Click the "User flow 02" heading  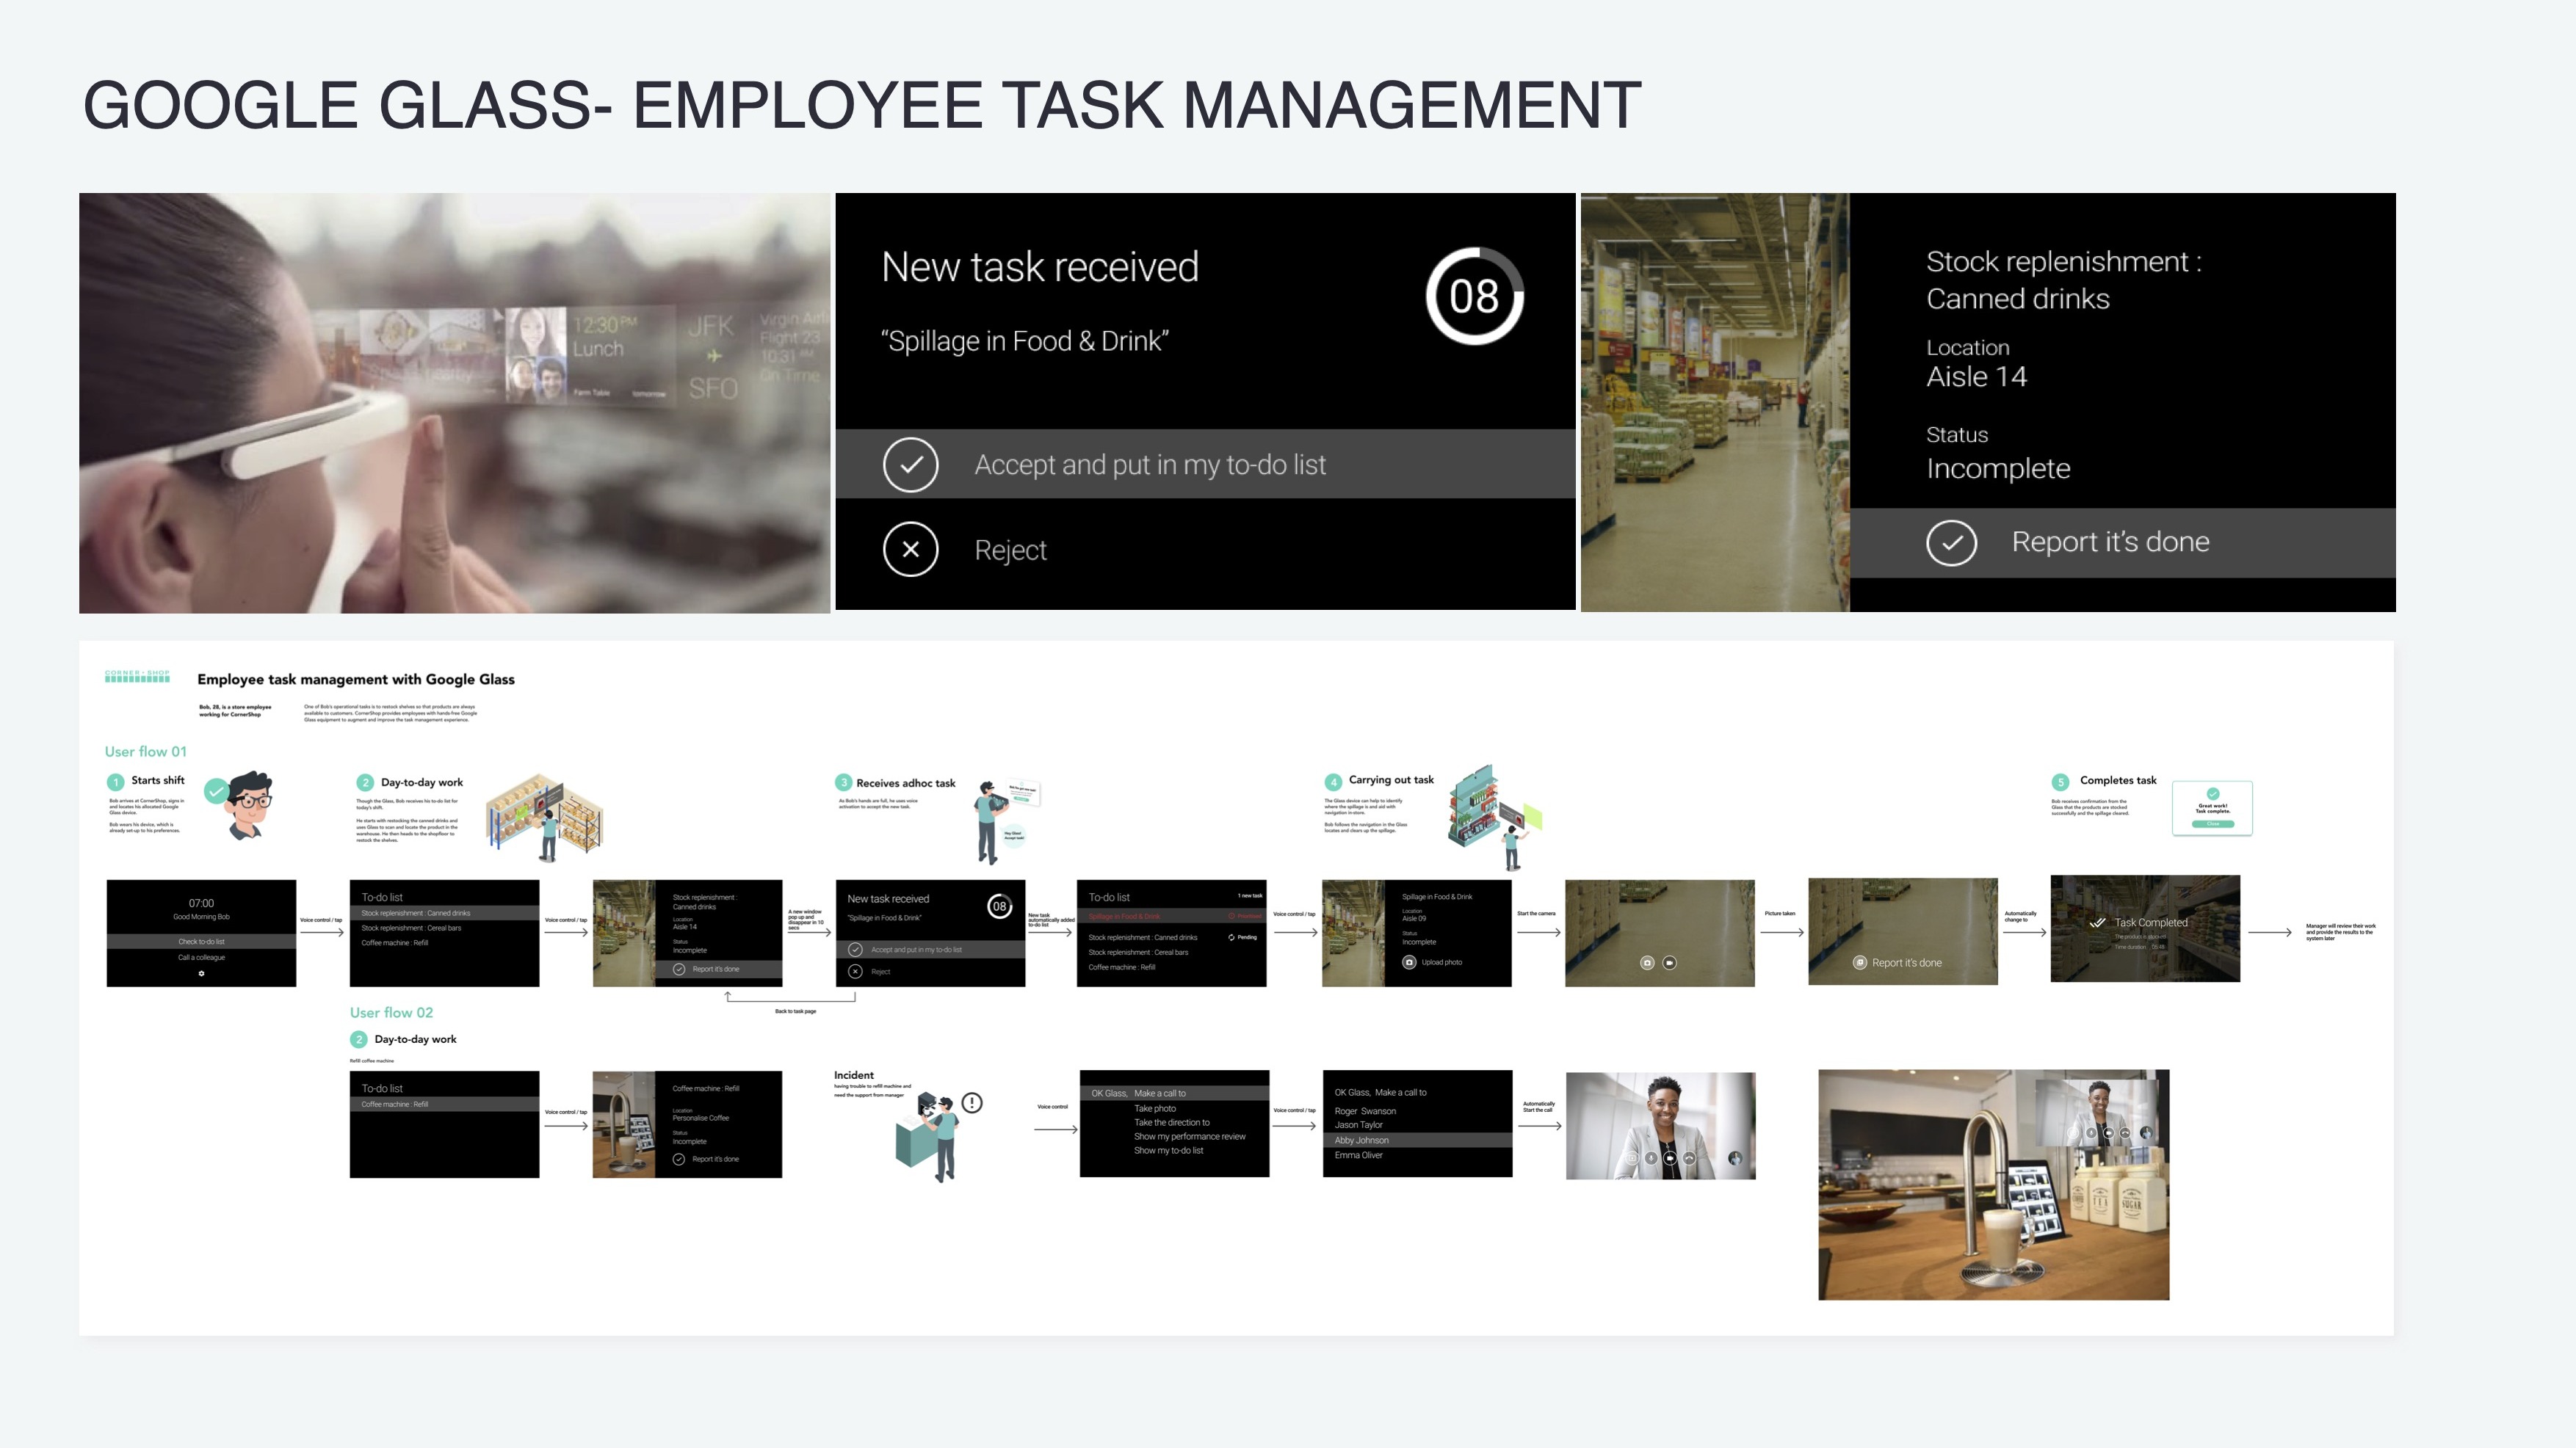tap(391, 1012)
